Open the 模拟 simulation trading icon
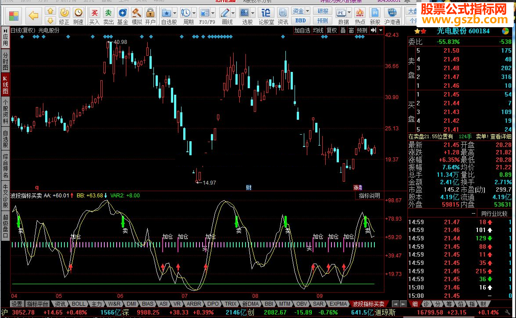Viewport: 516px width, 318px height. 137,17
